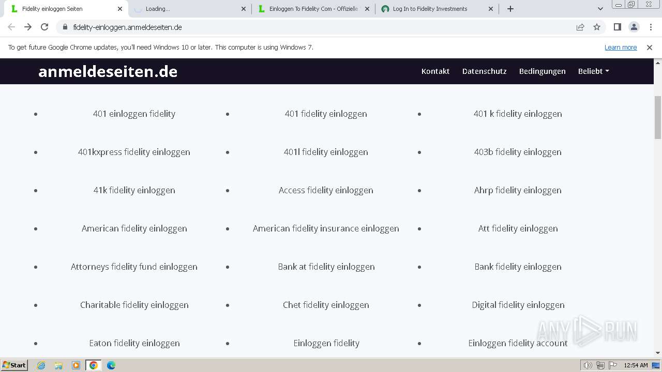
Task: Open Windows Media Player taskbar icon
Action: coord(76,365)
